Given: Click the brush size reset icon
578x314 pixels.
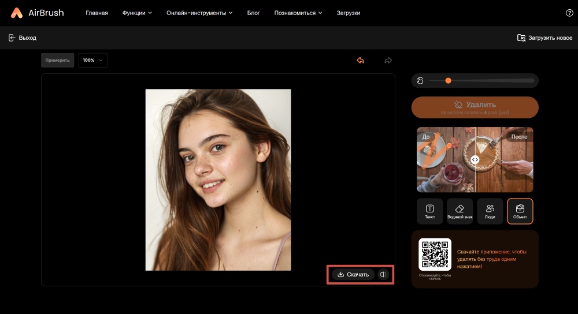Looking at the screenshot, I should coord(420,81).
